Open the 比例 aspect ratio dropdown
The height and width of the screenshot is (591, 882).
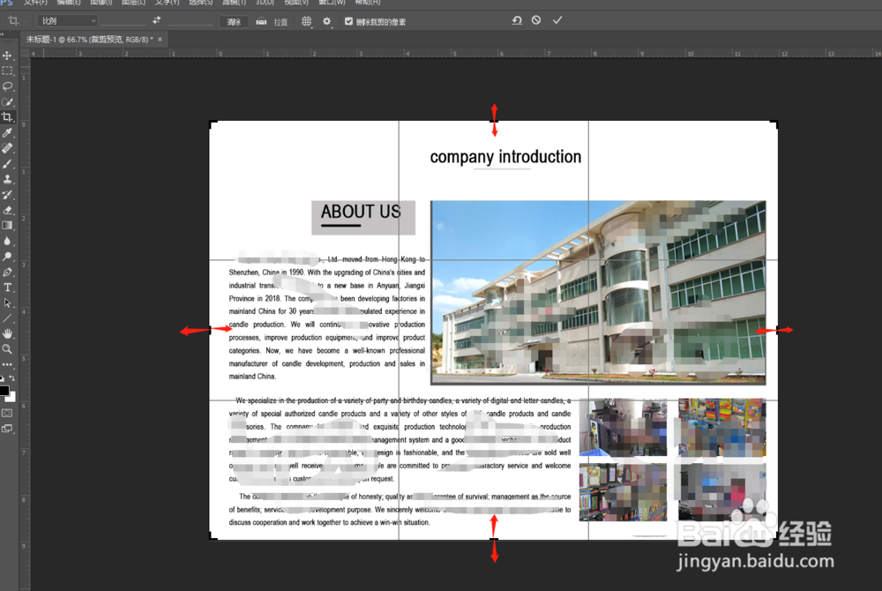click(x=68, y=21)
